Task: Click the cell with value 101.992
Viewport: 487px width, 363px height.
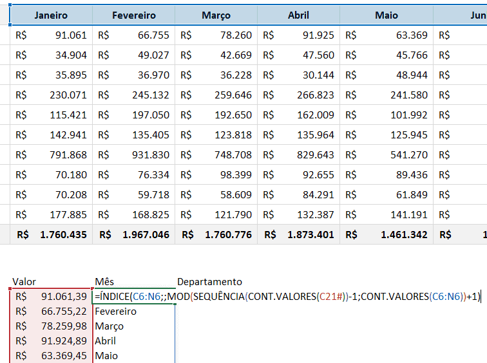Action: point(387,115)
